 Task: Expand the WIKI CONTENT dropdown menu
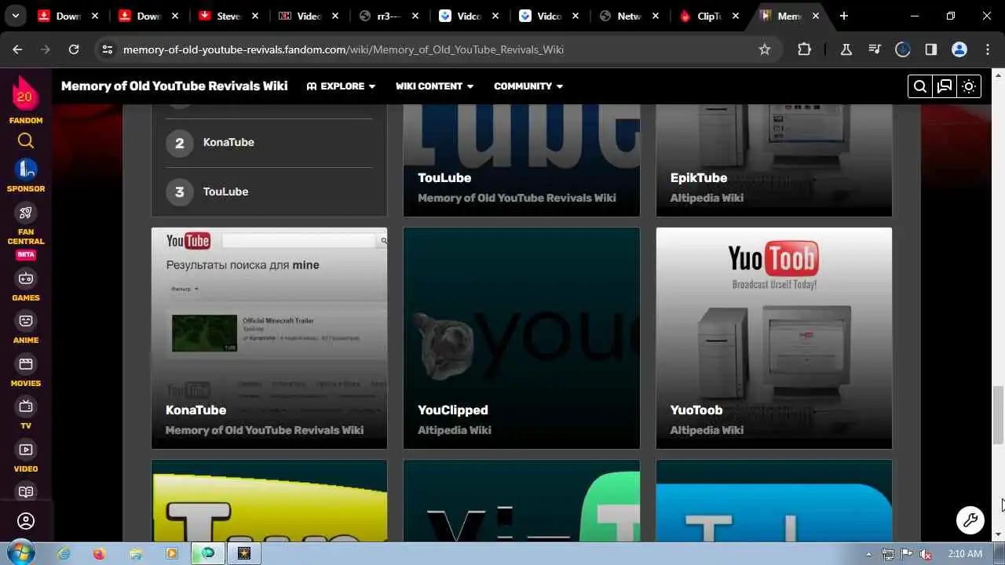click(x=434, y=86)
